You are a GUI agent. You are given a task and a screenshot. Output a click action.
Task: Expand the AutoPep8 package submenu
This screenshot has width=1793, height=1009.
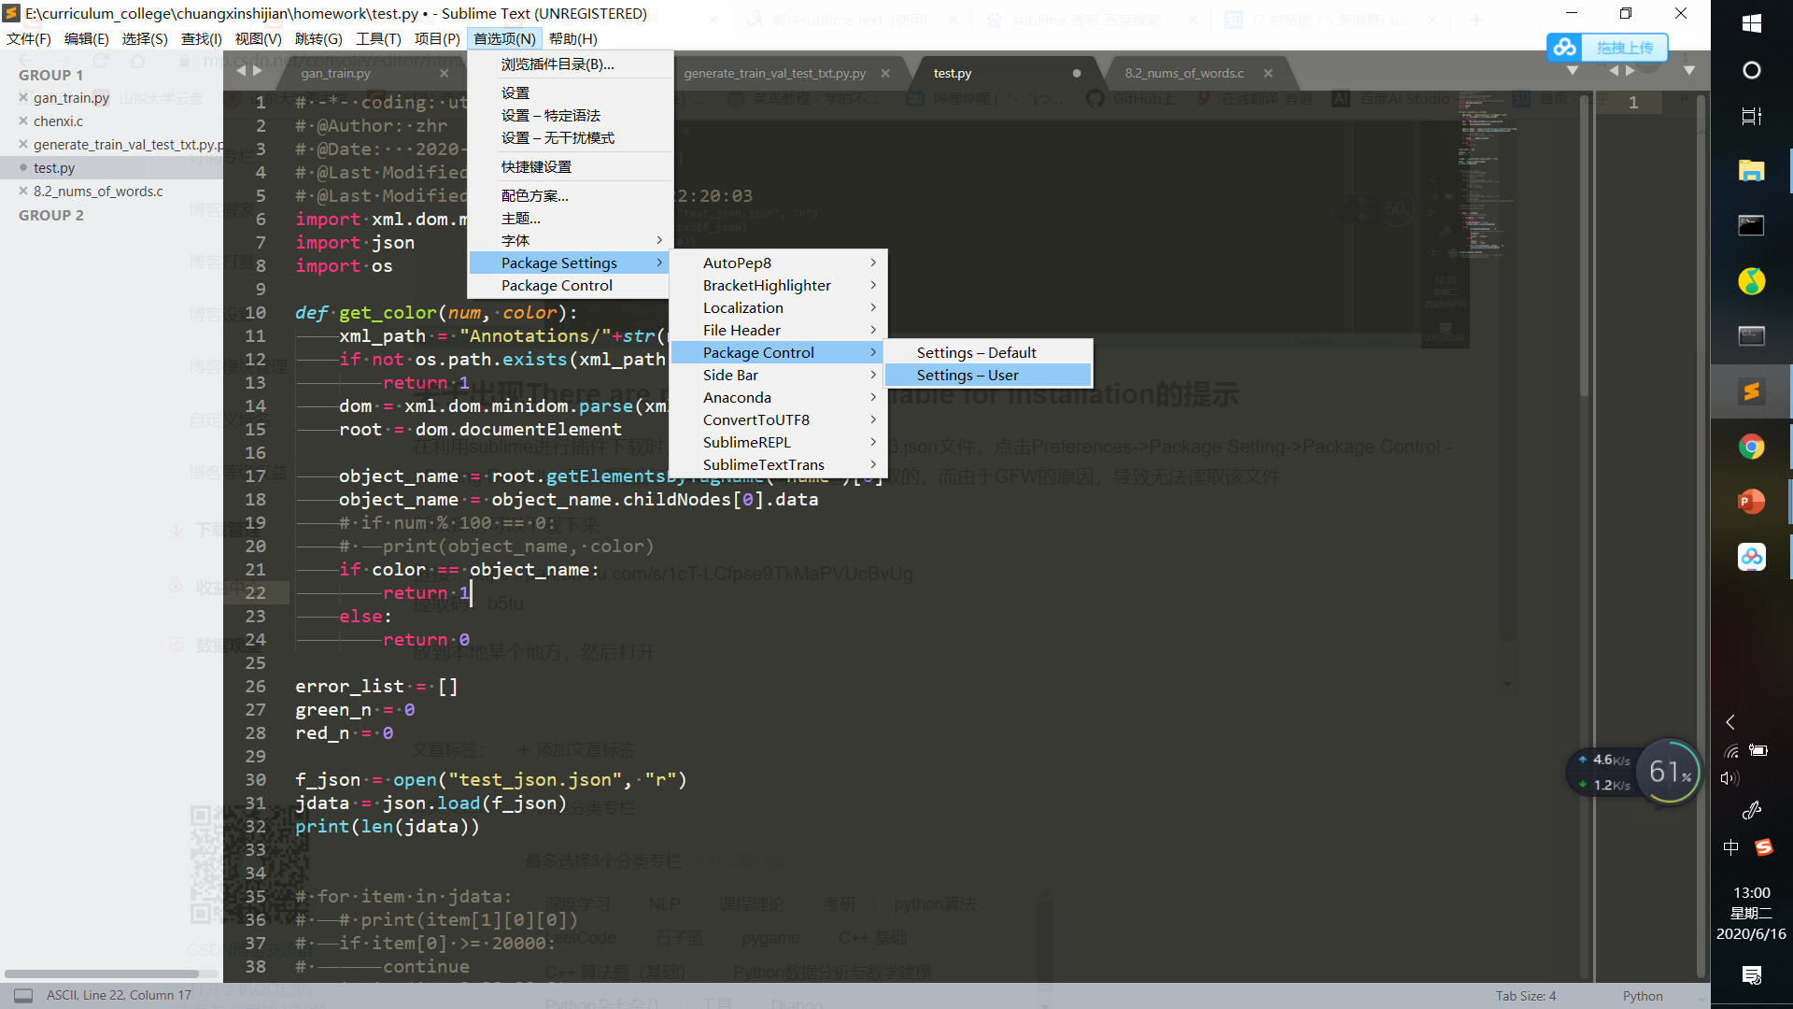pos(778,263)
